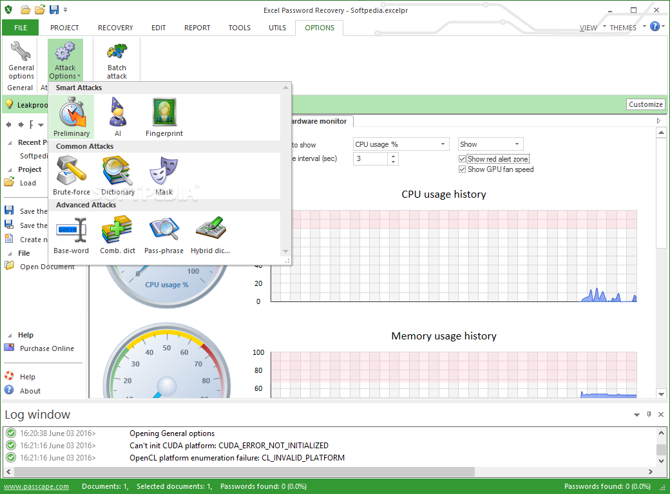Open the VIEW menu

[588, 28]
